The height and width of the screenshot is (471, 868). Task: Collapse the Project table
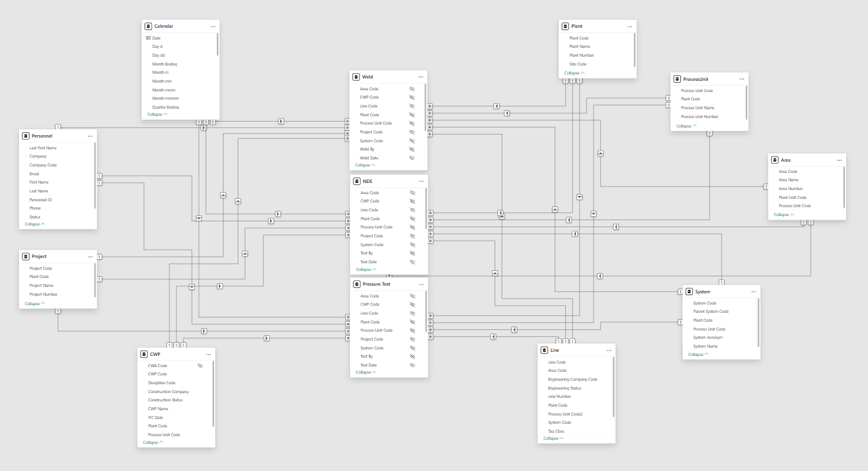pos(35,303)
